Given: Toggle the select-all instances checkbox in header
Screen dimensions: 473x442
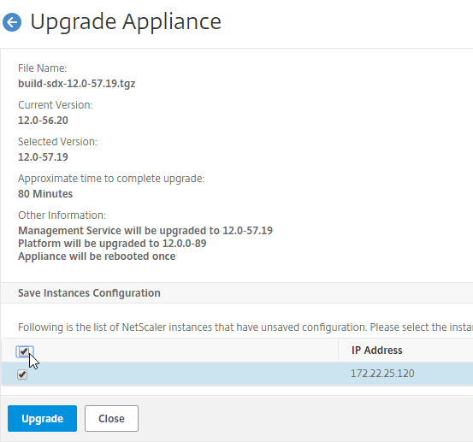Looking at the screenshot, I should [24, 351].
